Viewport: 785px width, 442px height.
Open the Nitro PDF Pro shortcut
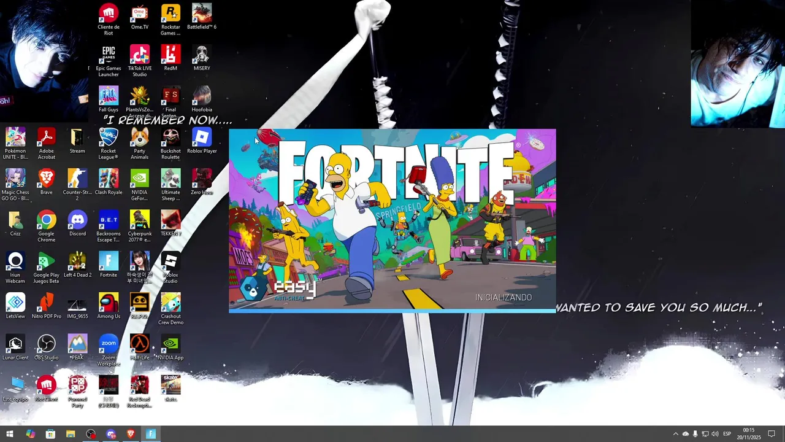pyautogui.click(x=47, y=306)
